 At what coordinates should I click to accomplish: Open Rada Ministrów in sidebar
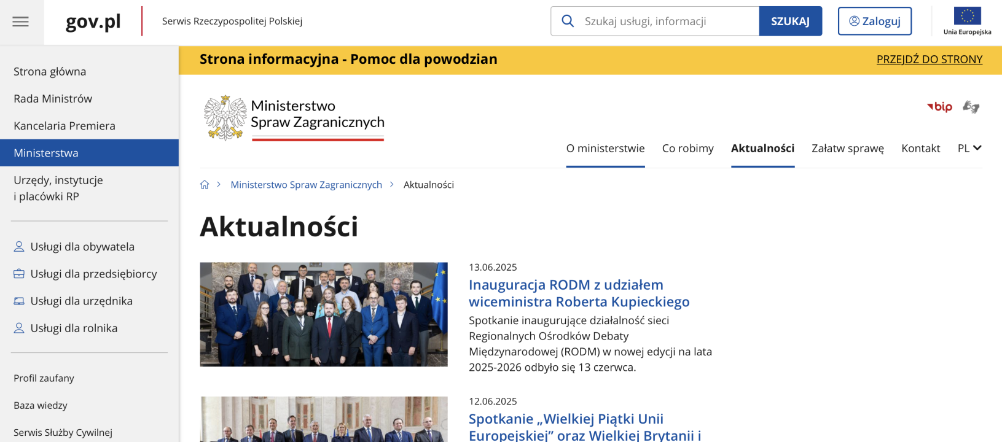click(53, 99)
